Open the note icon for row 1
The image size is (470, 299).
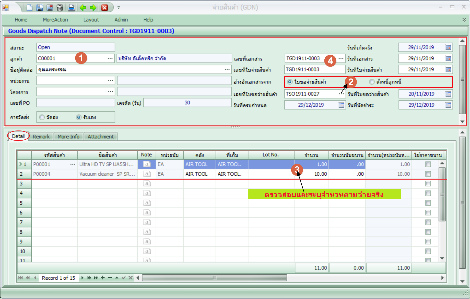tap(147, 164)
